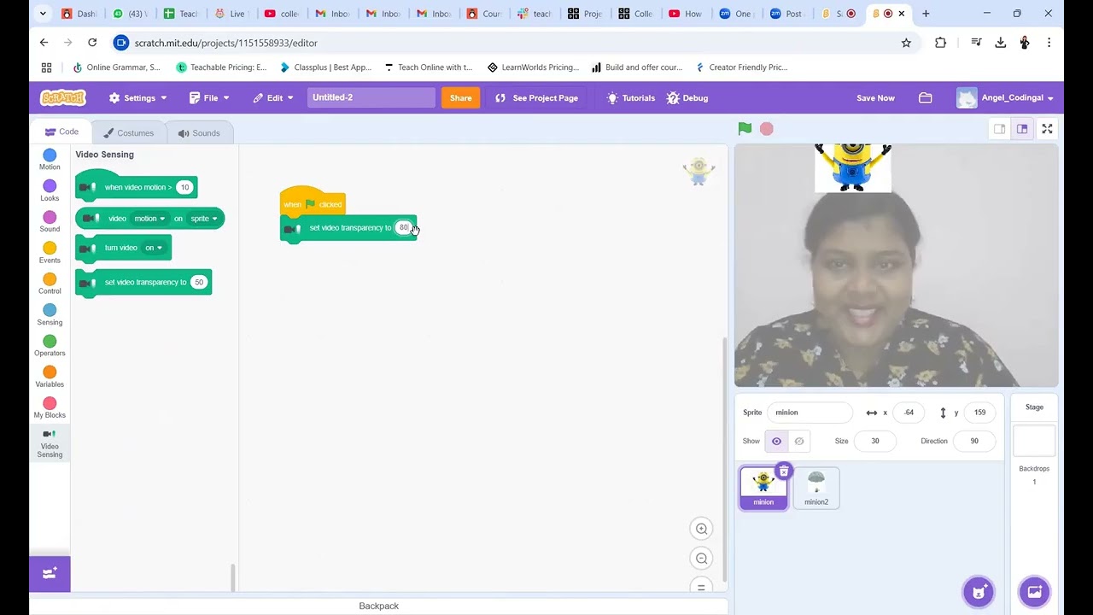Bookmark this page with star icon
The image size is (1093, 615).
(x=906, y=43)
